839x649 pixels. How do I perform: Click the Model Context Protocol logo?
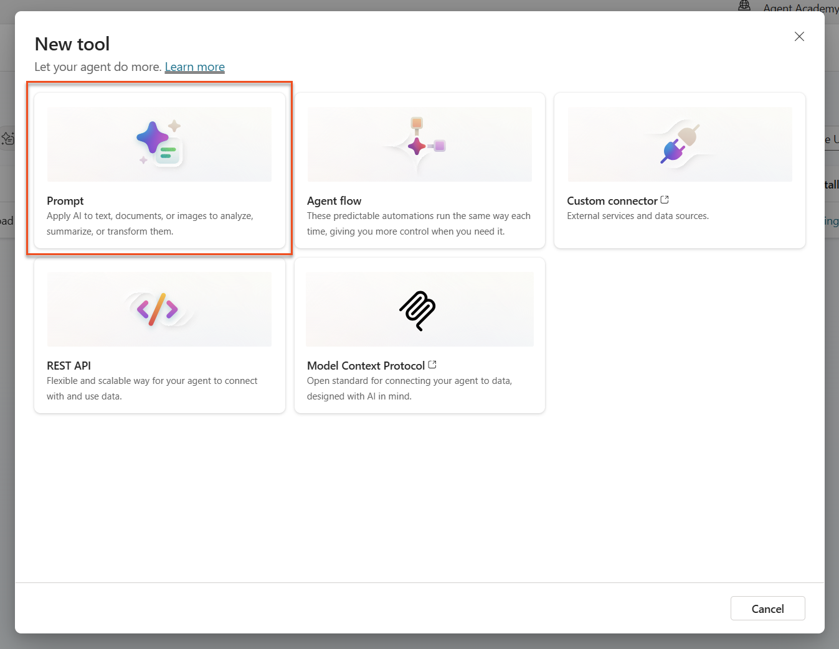pos(418,310)
